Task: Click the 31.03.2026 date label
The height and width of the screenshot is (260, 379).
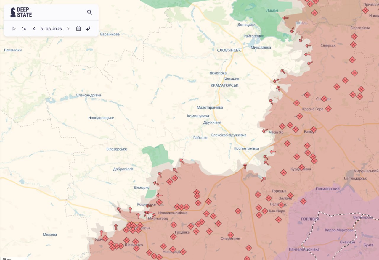Action: click(51, 29)
